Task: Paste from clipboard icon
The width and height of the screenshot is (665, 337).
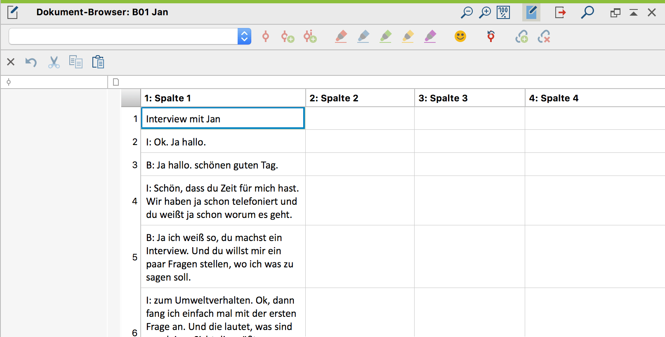Action: pyautogui.click(x=98, y=62)
